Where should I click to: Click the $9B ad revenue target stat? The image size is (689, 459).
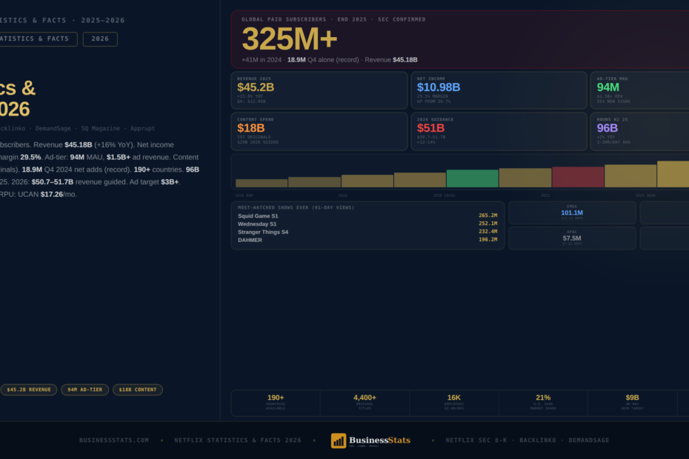point(632,402)
